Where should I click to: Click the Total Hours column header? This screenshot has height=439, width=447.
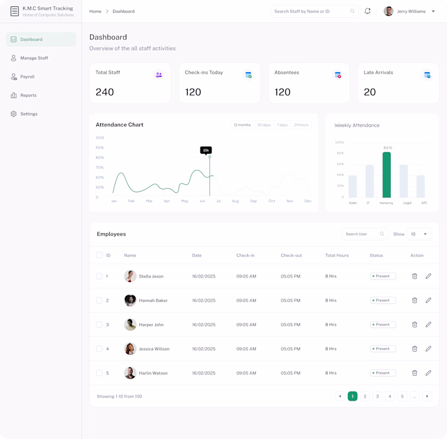337,255
